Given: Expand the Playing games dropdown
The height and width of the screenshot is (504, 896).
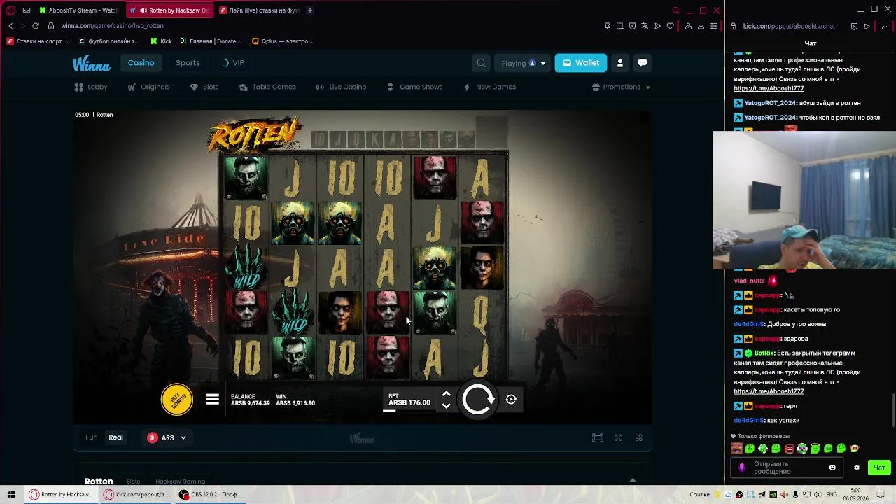Looking at the screenshot, I should click(523, 63).
